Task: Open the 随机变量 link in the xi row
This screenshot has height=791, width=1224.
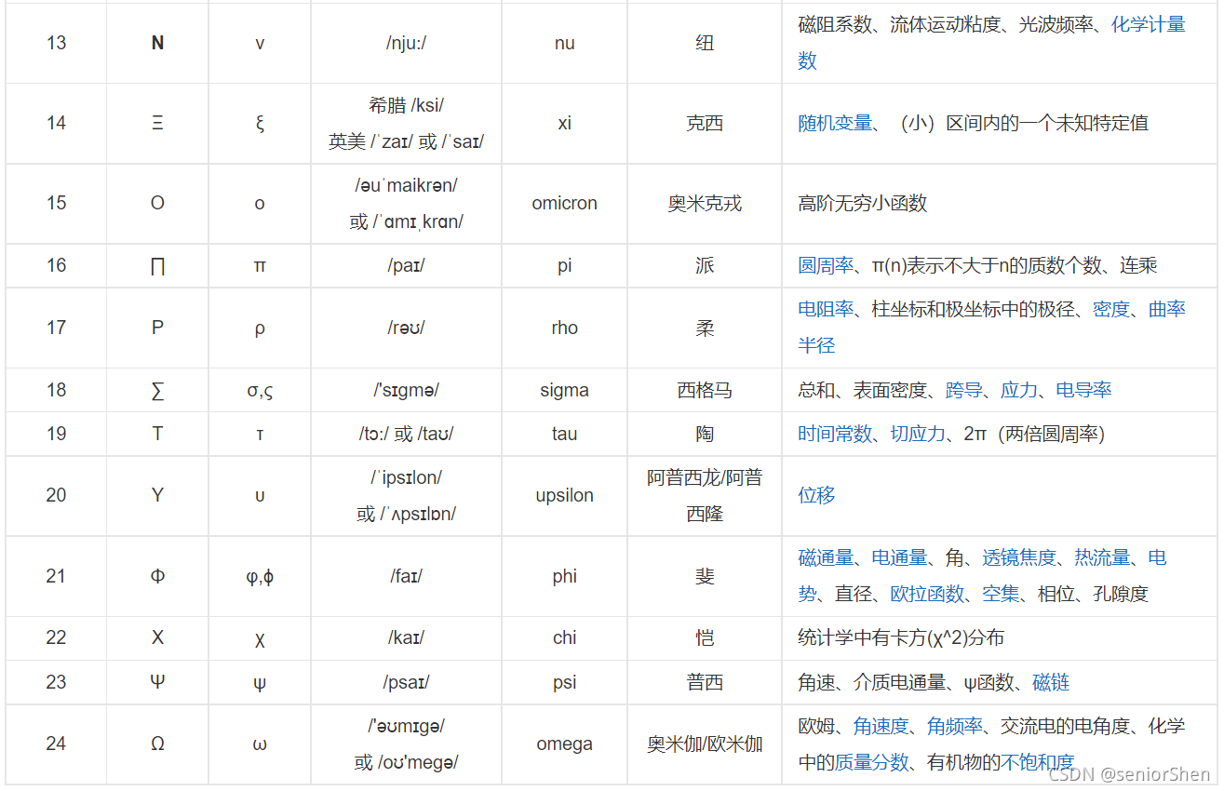Action: [x=835, y=123]
